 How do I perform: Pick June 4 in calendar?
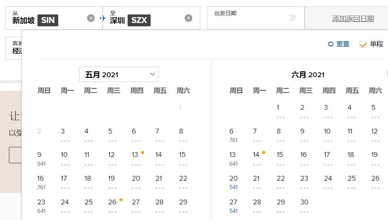351,111
